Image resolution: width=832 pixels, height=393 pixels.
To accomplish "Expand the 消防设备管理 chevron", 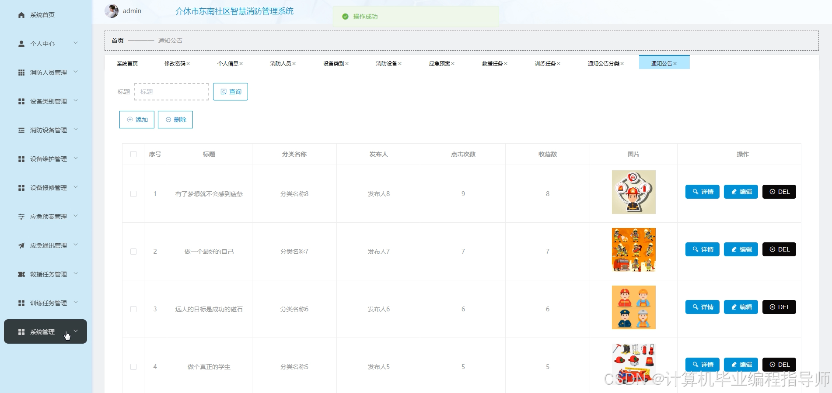I will pos(76,129).
